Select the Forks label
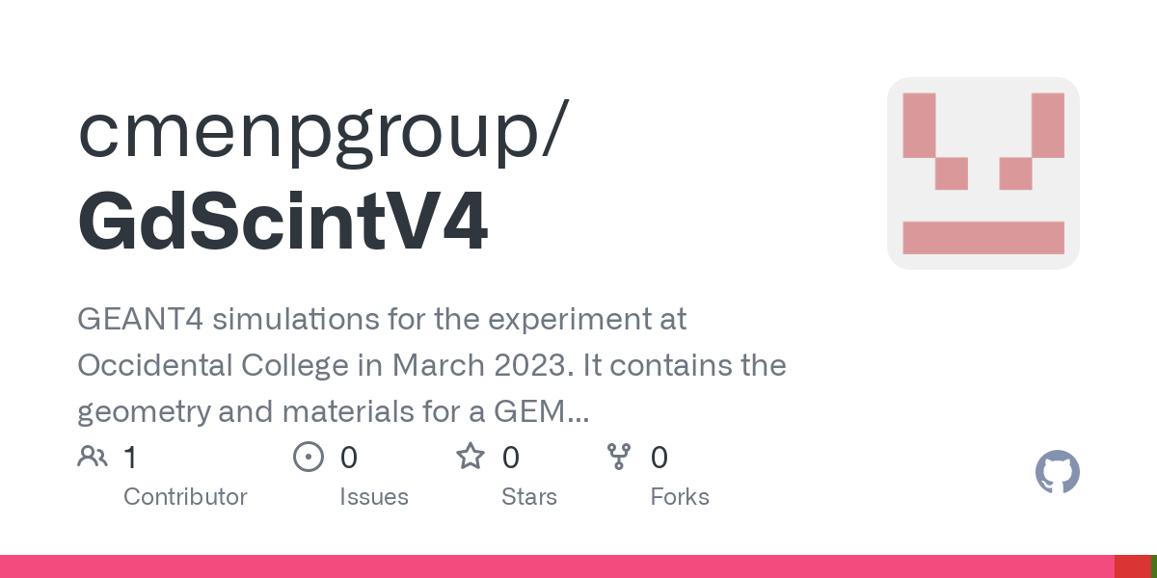1157x578 pixels. 680,497
